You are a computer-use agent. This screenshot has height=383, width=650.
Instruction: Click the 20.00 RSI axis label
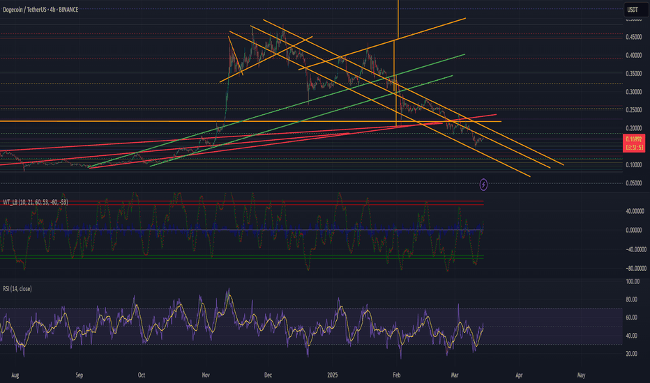[631, 354]
